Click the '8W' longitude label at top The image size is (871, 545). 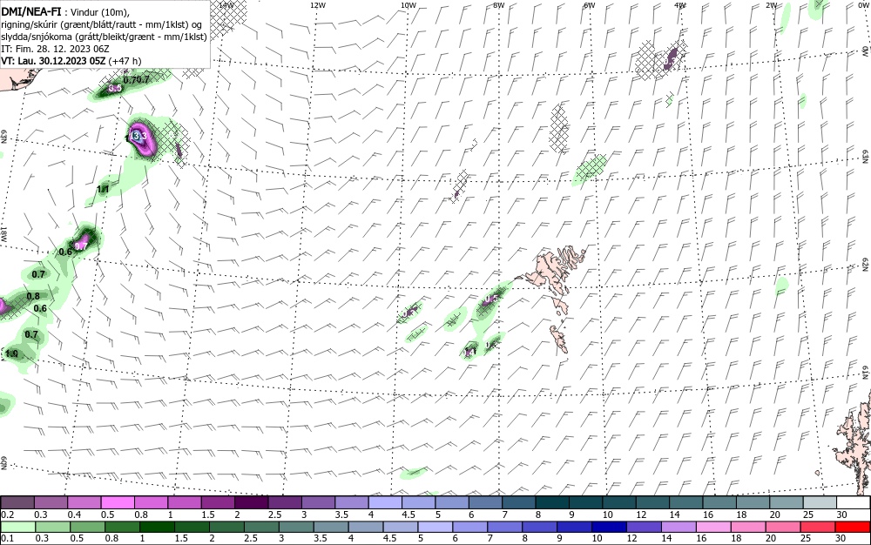tap(499, 5)
